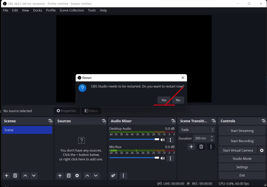This screenshot has width=267, height=187.
Task: Mute Mic/Aux speaker icon
Action: click(163, 158)
